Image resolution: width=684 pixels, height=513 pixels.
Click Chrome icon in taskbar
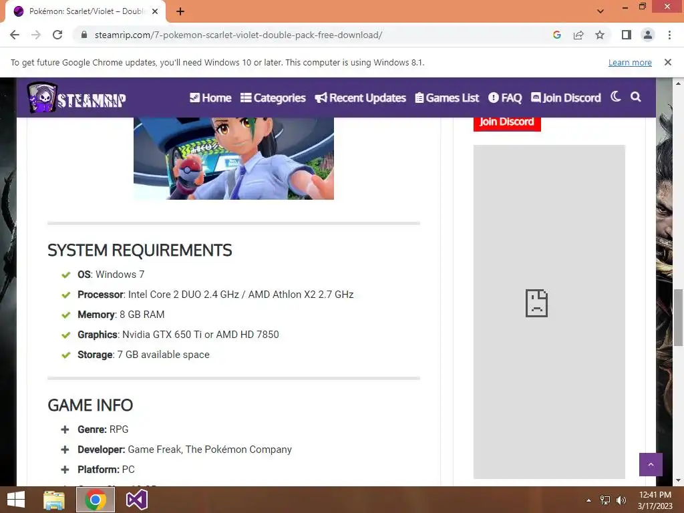(x=96, y=500)
